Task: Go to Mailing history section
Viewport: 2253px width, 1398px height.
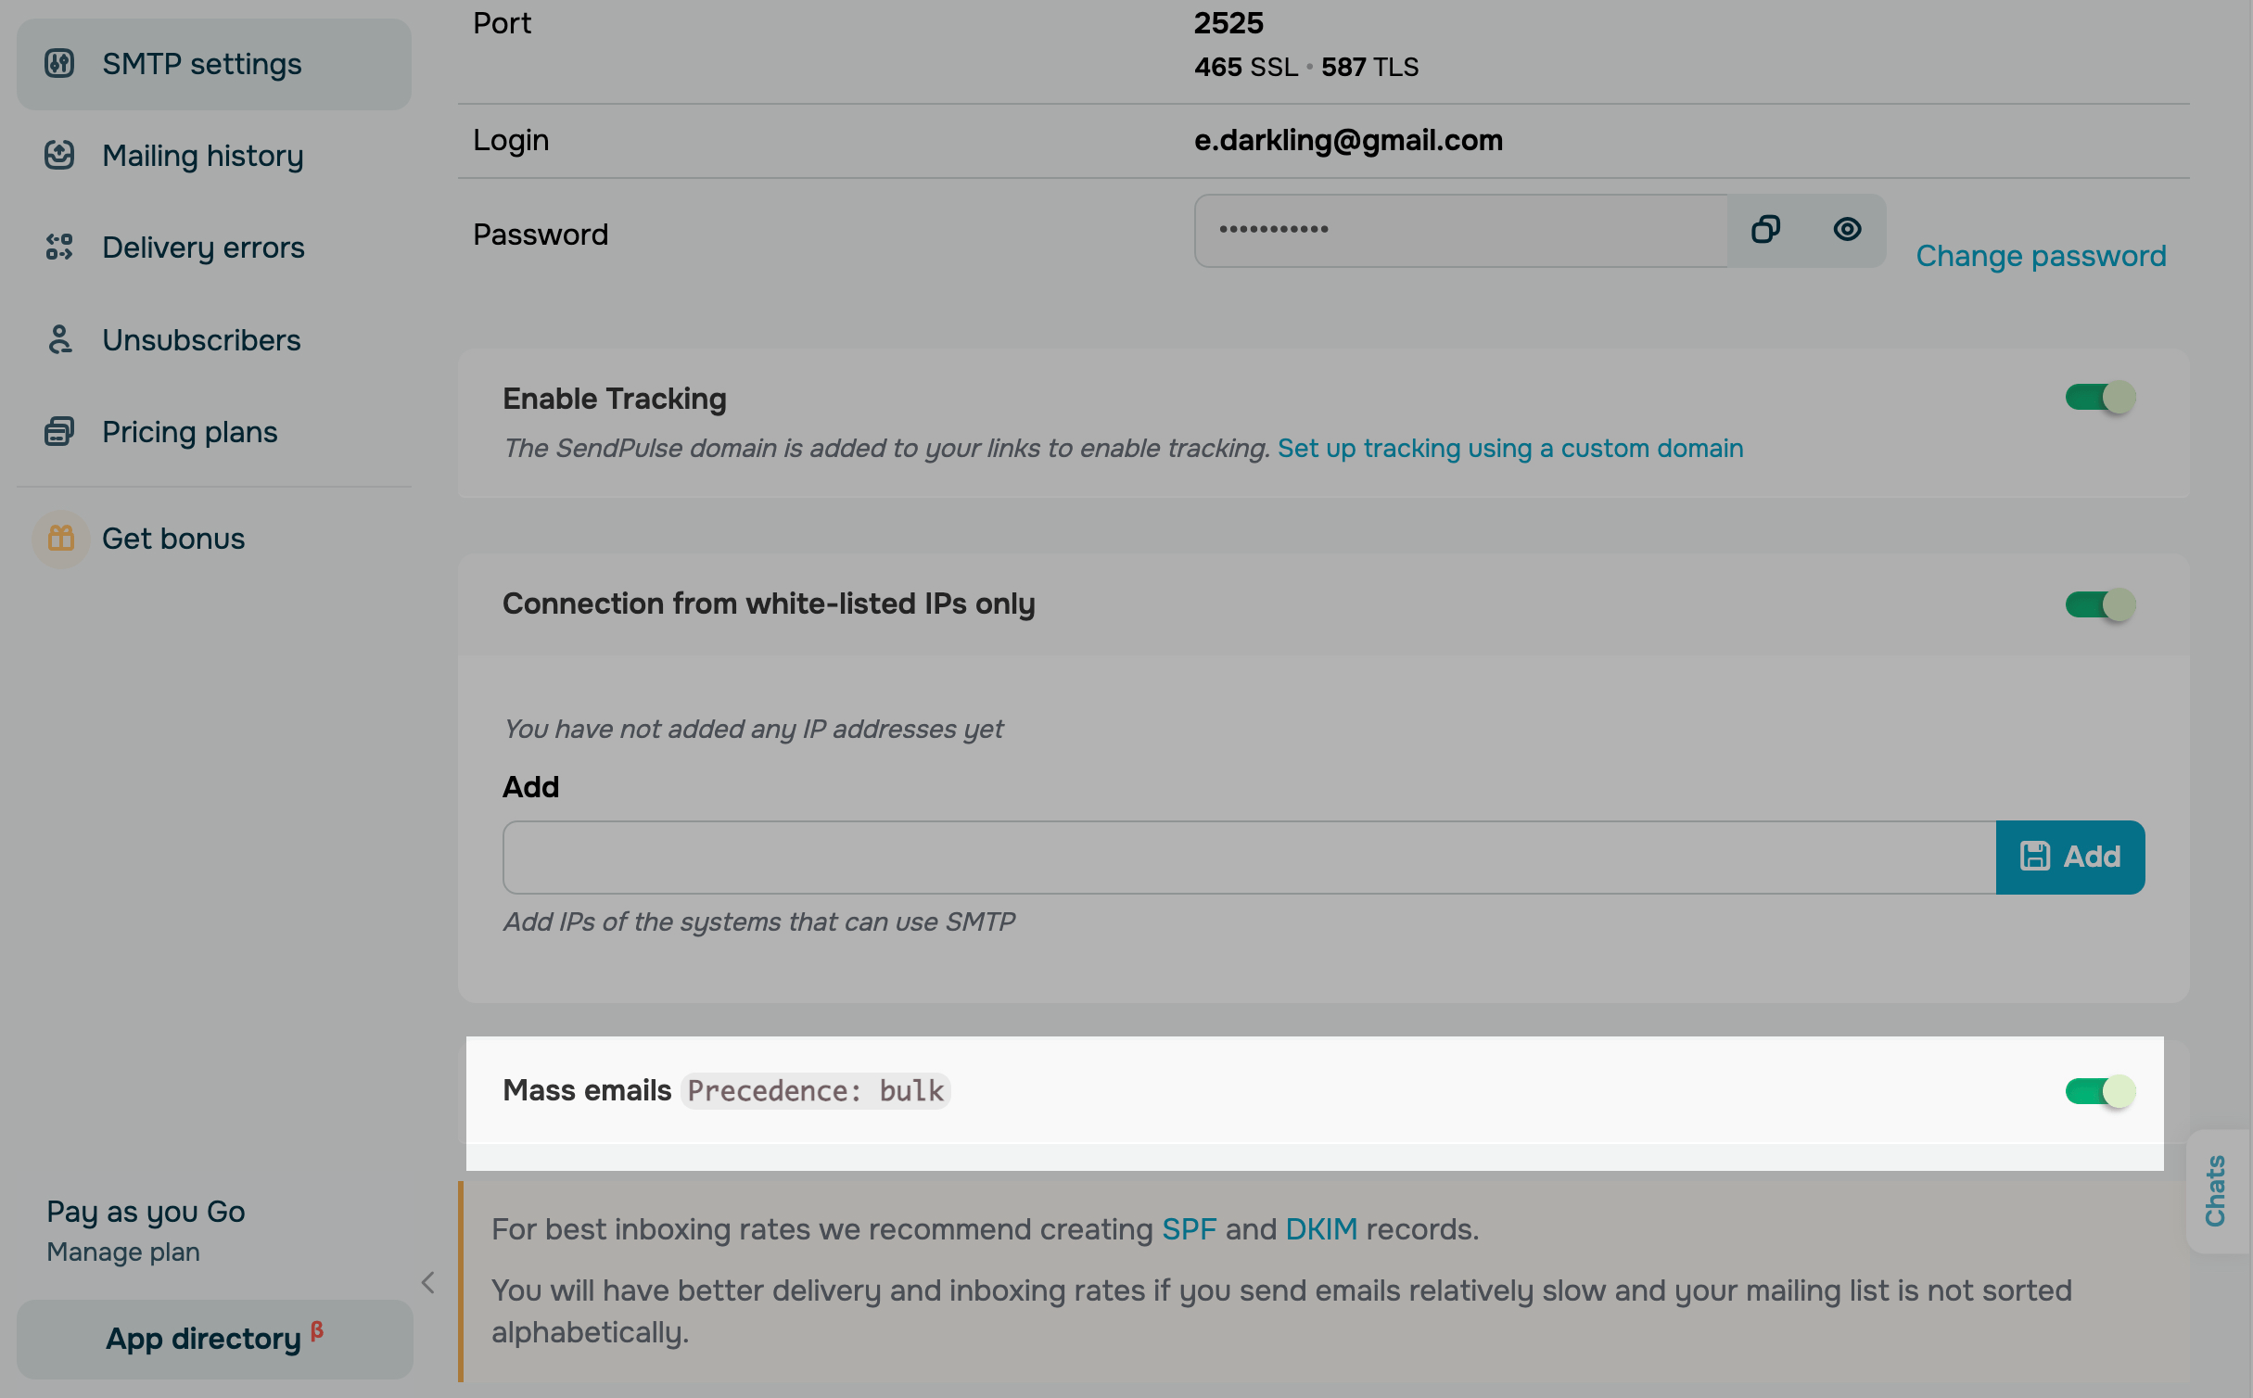Action: pos(203,156)
